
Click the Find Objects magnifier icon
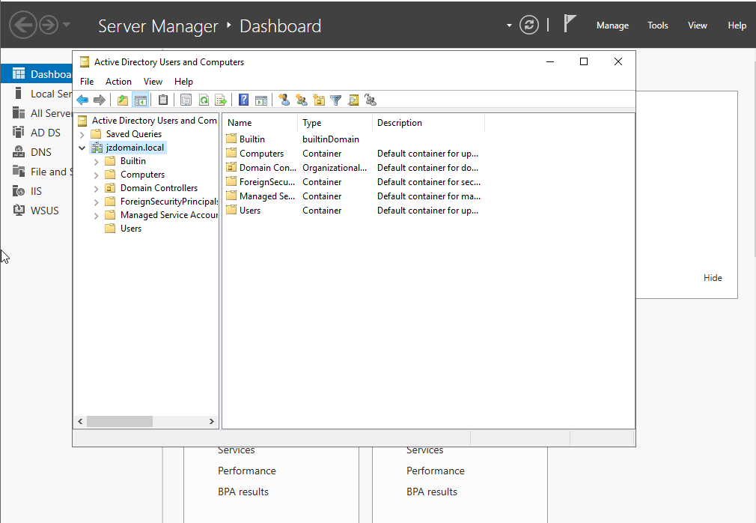(353, 100)
